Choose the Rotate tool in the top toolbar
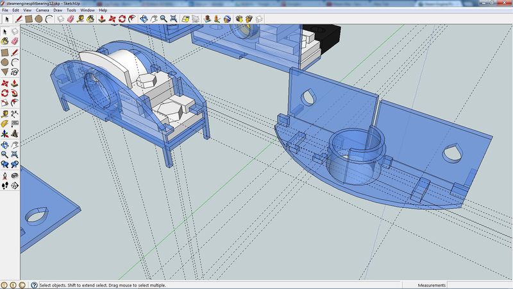The width and height of the screenshot is (513, 289). tap(122, 19)
